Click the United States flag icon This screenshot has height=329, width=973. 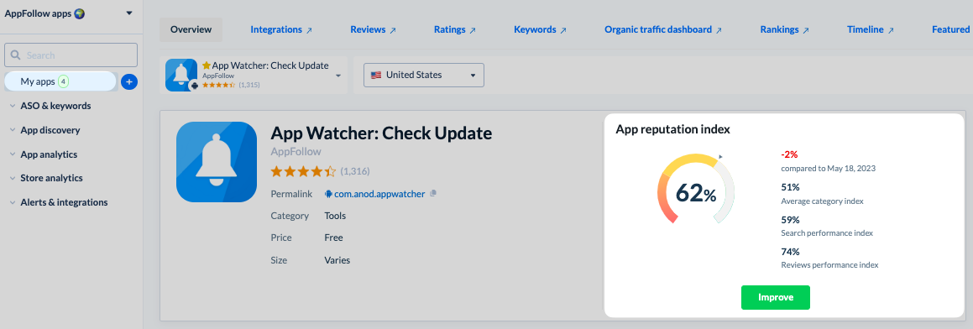coord(376,75)
